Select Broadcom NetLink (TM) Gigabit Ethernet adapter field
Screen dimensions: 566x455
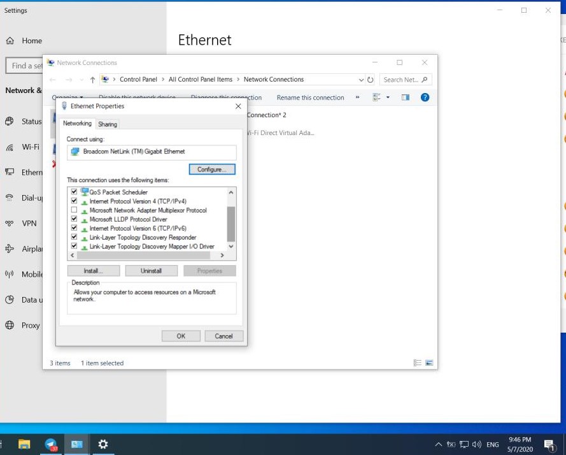coord(152,152)
